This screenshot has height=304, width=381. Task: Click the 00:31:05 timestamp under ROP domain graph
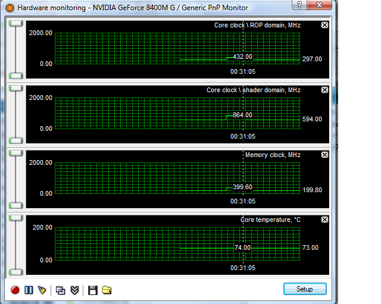pos(243,71)
